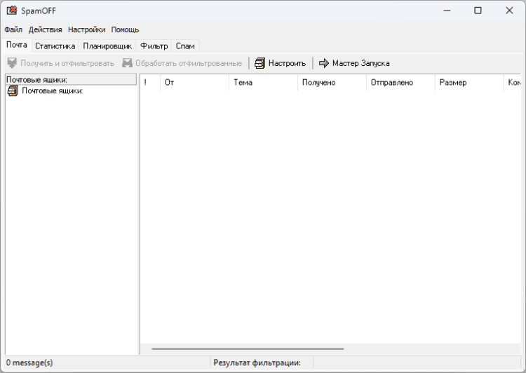
Task: Sort by the Отправлено column header
Action: click(400, 83)
